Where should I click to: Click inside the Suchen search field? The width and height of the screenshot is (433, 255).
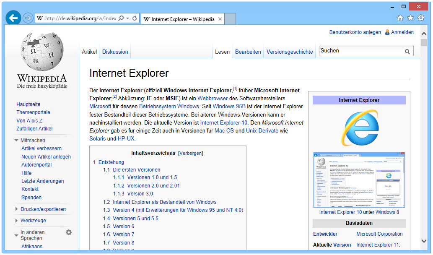(x=360, y=51)
